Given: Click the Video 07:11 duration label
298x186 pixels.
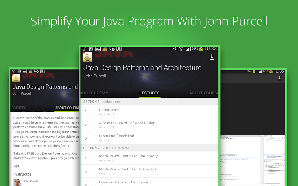Looking at the screenshot, I should tap(107, 141).
